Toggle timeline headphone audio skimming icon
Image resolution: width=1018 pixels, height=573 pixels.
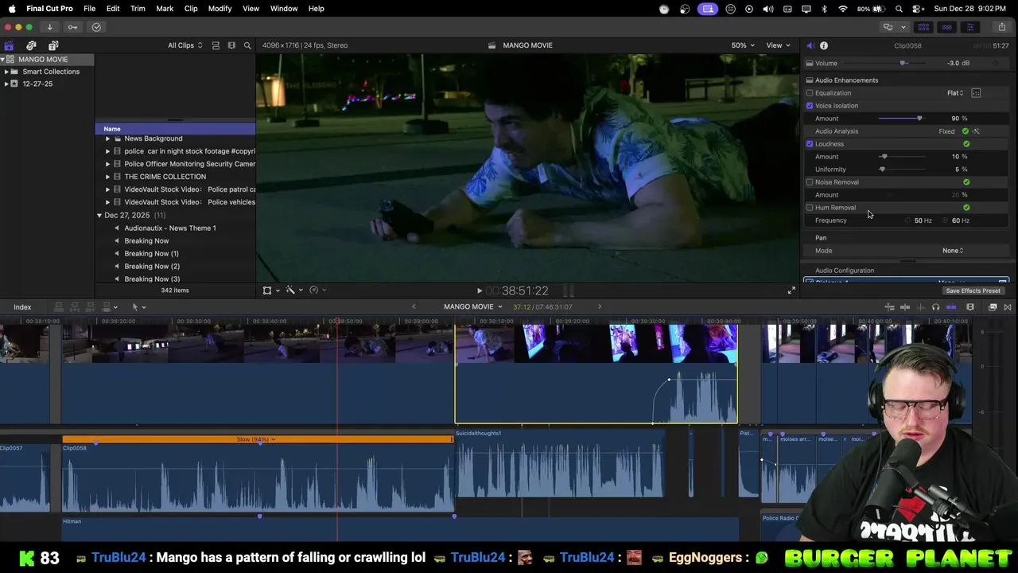pos(935,307)
